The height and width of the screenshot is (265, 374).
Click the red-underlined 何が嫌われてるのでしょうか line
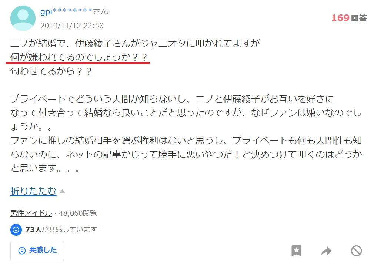[x=79, y=57]
